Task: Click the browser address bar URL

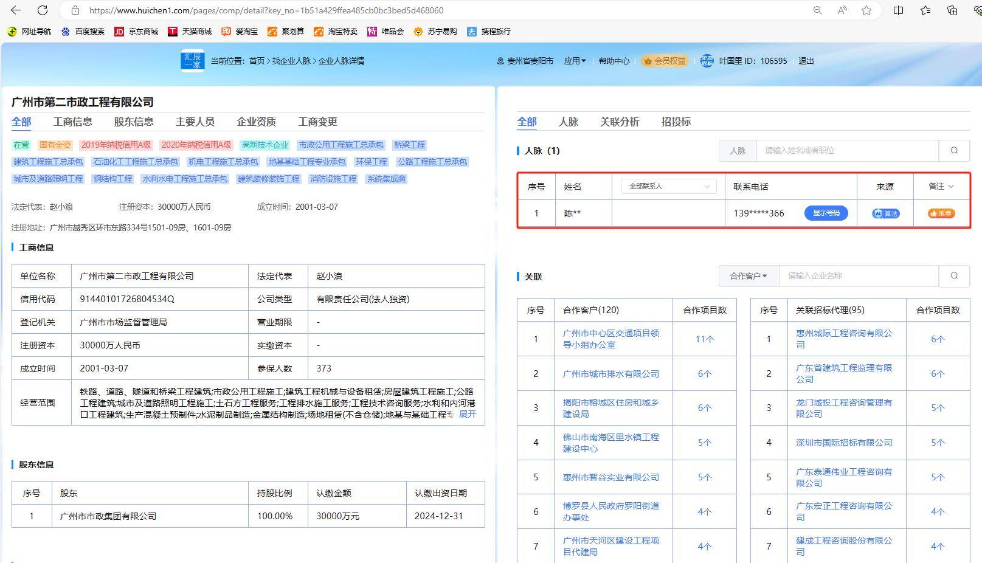Action: (x=266, y=10)
